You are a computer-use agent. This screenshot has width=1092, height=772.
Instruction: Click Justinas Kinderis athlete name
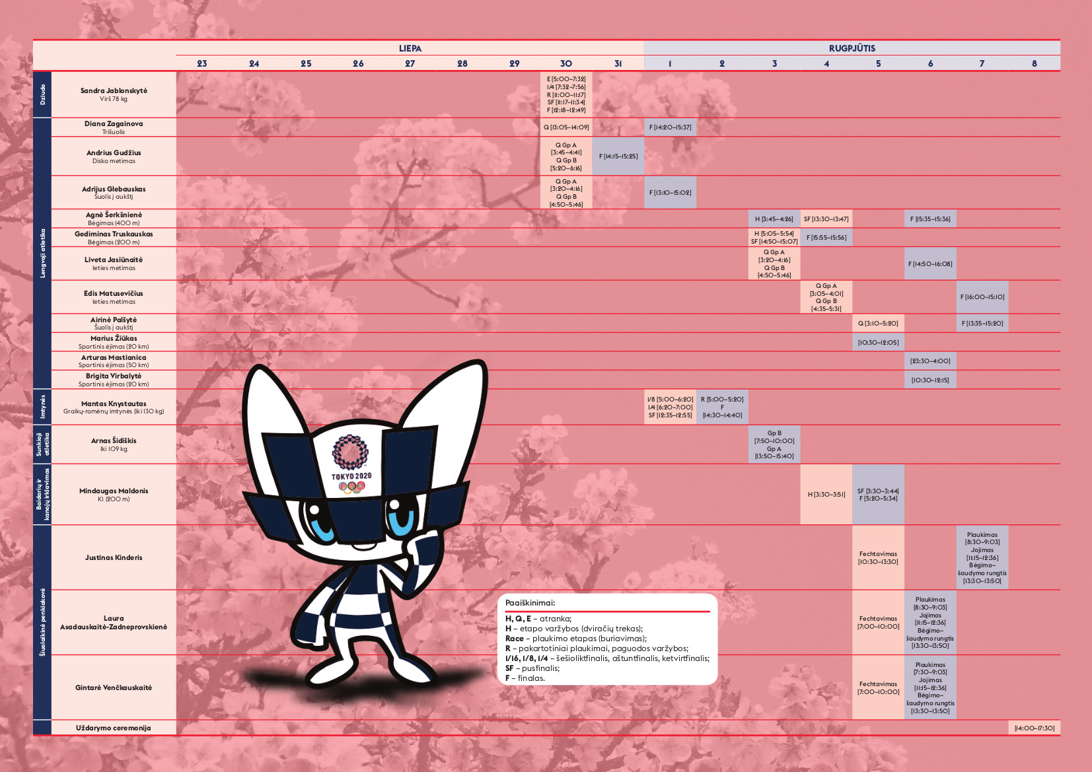(x=114, y=557)
